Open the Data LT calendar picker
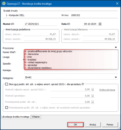The width and height of the screenshot is (121, 130). pos(100,24)
